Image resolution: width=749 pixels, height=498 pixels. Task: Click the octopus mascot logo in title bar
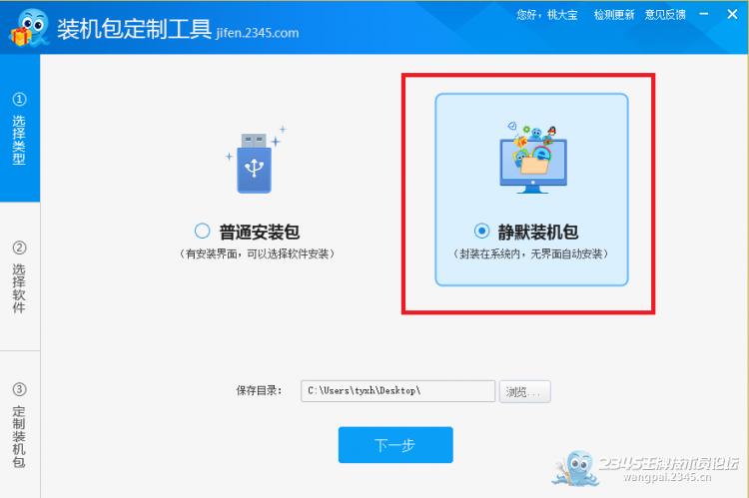pos(29,27)
